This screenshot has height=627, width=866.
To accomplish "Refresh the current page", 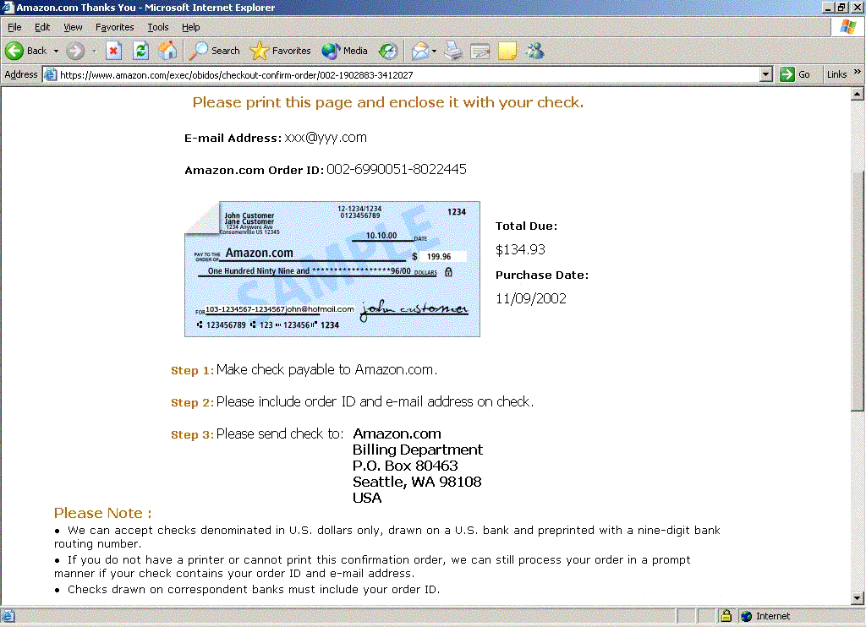I will coord(141,51).
